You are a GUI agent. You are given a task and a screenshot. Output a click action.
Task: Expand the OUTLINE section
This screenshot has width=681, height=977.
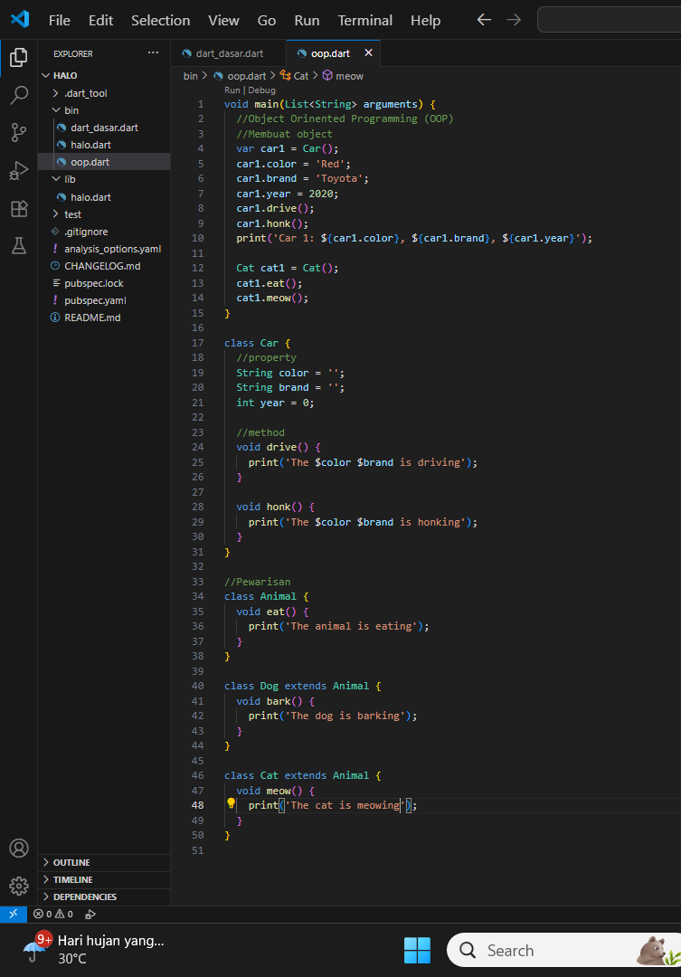tap(71, 862)
